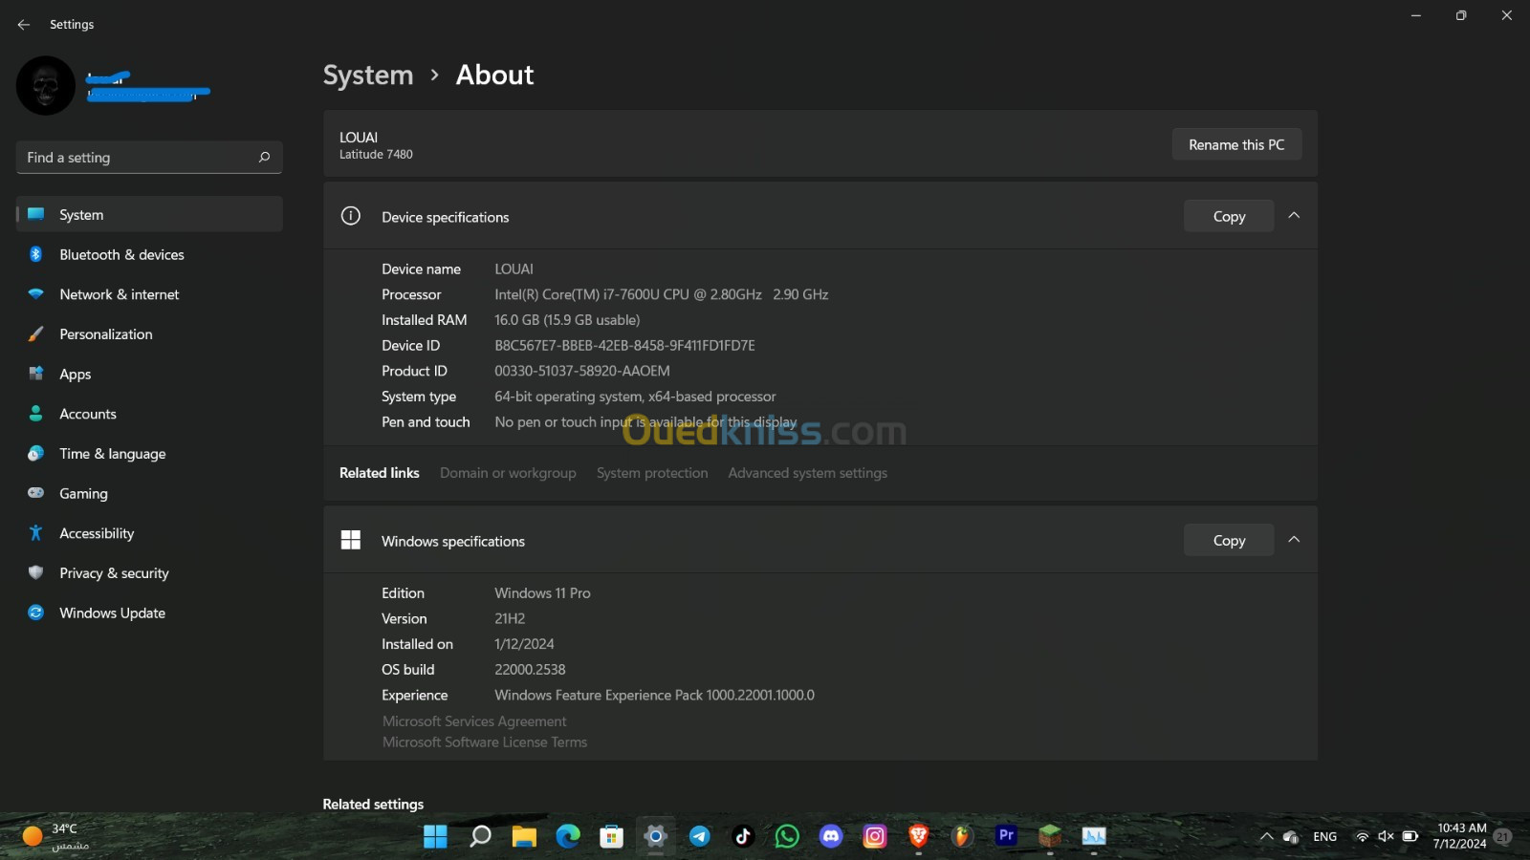Viewport: 1530px width, 860px height.
Task: Open Microsoft Services Agreement link
Action: coord(474,721)
